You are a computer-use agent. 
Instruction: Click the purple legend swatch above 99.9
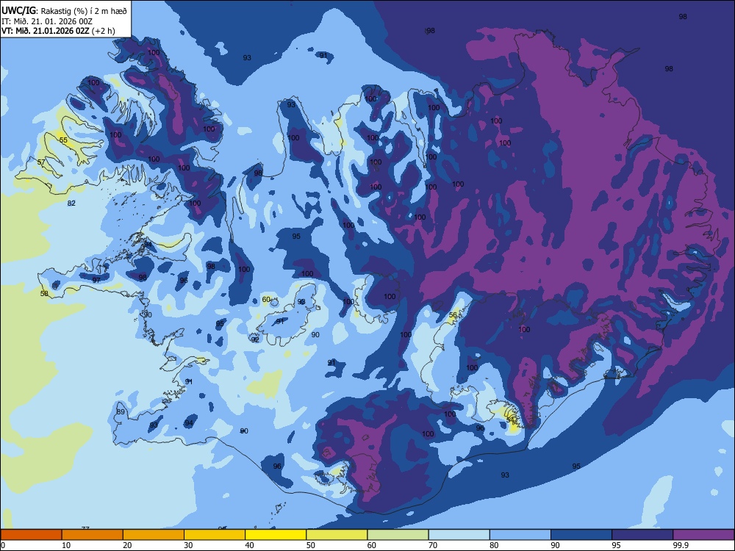coord(703,535)
